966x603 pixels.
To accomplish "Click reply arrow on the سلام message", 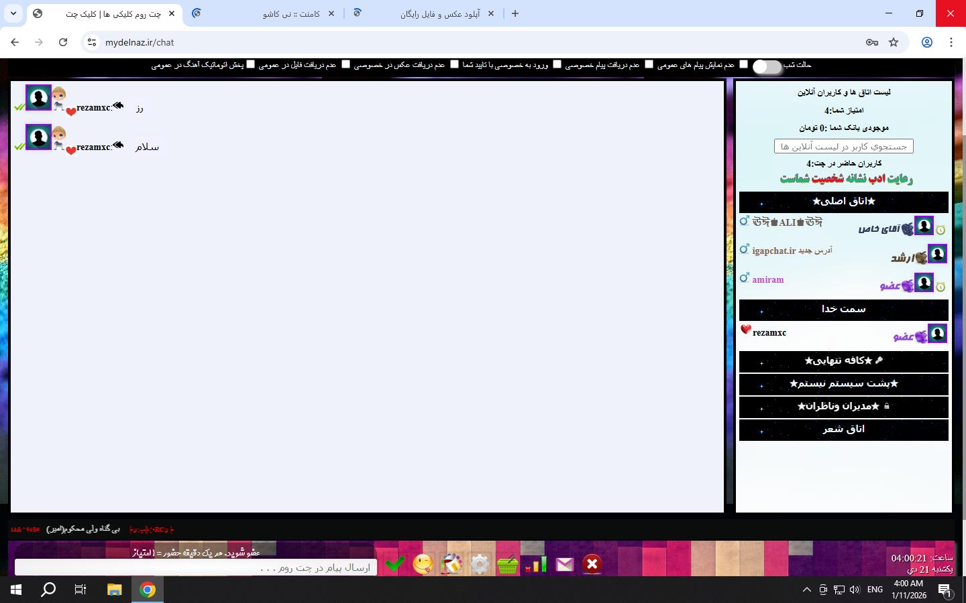I will pos(119,145).
